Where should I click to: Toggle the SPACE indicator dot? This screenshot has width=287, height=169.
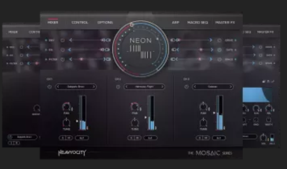(235, 59)
